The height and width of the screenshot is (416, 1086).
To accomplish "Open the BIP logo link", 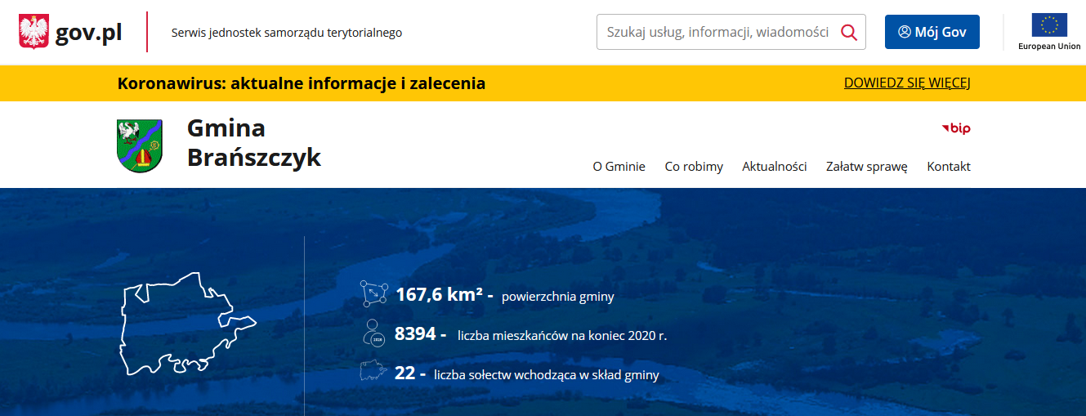I will 956,128.
